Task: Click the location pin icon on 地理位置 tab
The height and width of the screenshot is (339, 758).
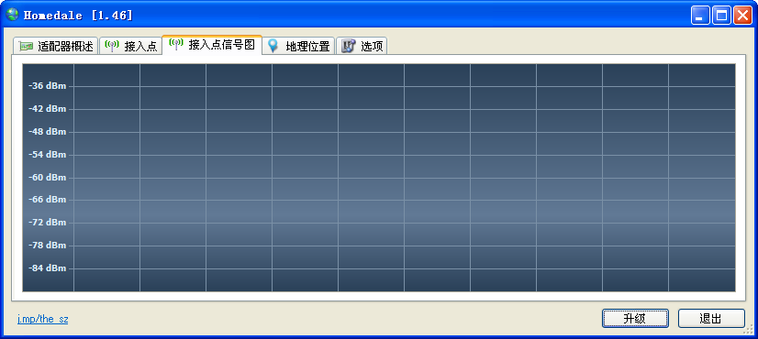Action: pyautogui.click(x=273, y=46)
